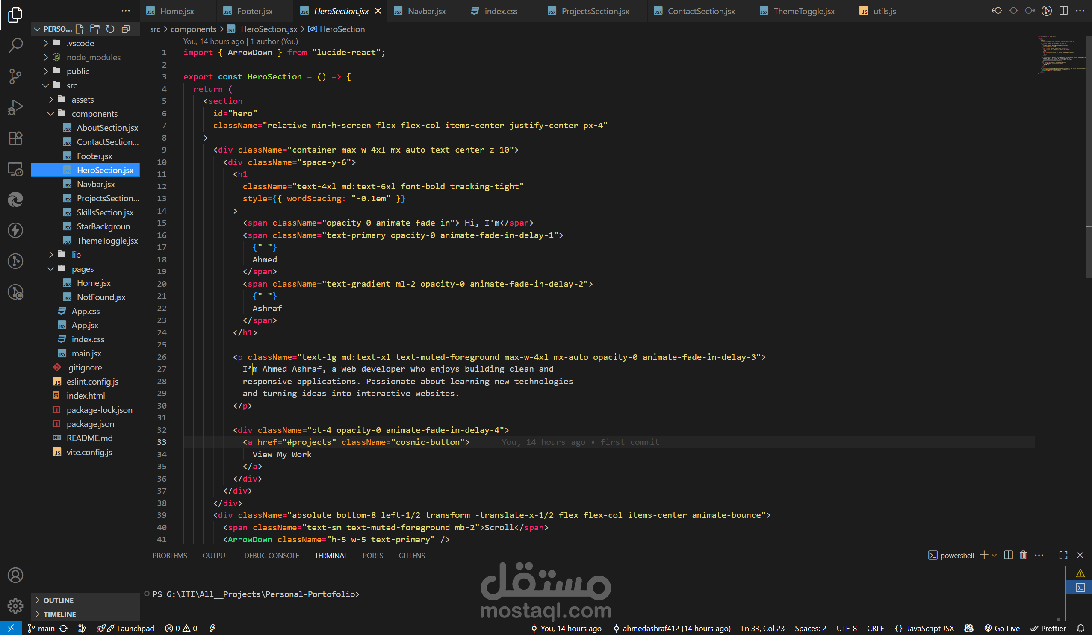Open SkillsSection.jsx in explorer
1092x635 pixels.
coord(86,212)
